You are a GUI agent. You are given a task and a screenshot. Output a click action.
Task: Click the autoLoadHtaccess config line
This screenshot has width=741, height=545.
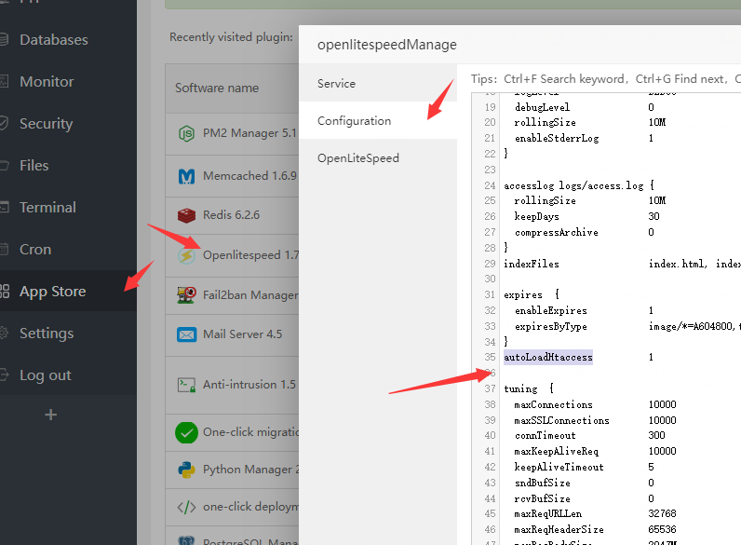[547, 357]
